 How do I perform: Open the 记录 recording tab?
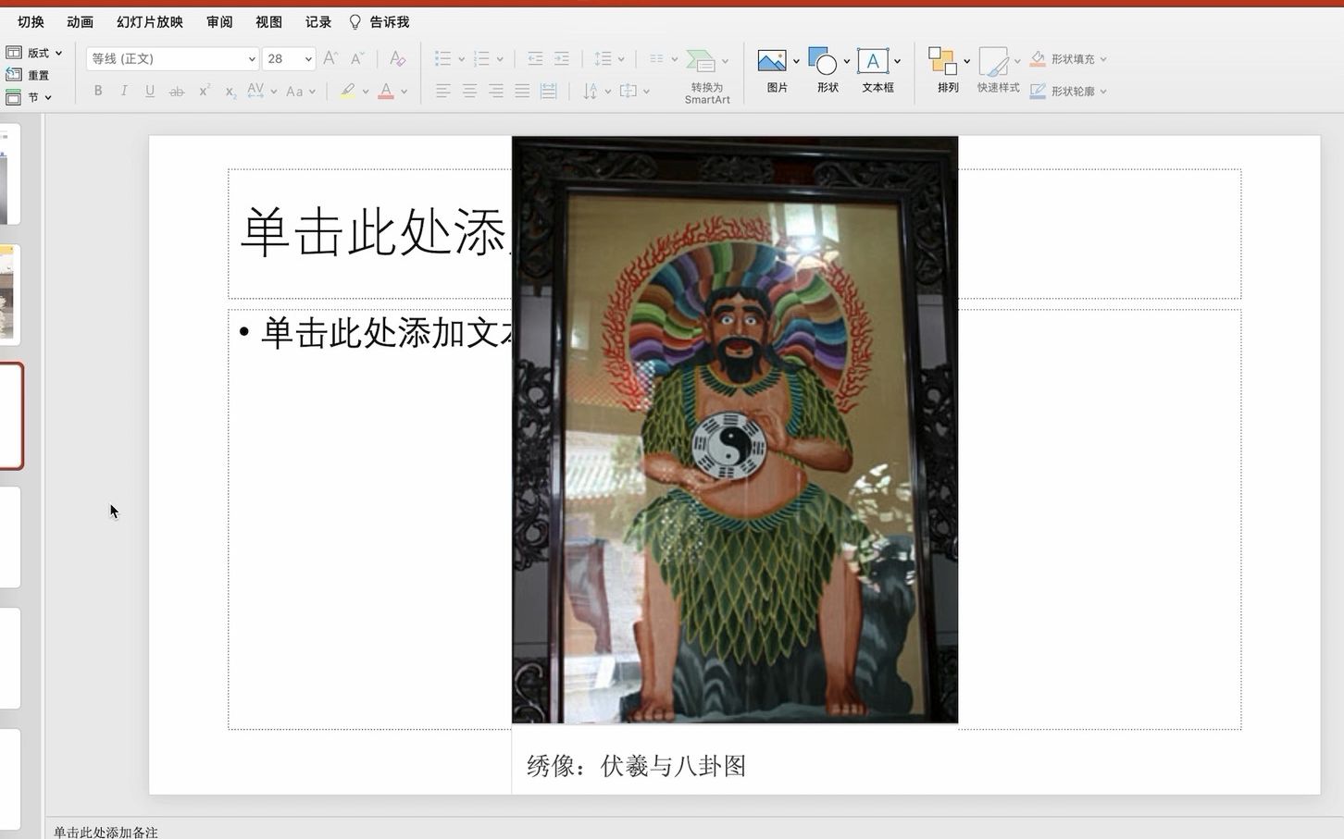[318, 21]
